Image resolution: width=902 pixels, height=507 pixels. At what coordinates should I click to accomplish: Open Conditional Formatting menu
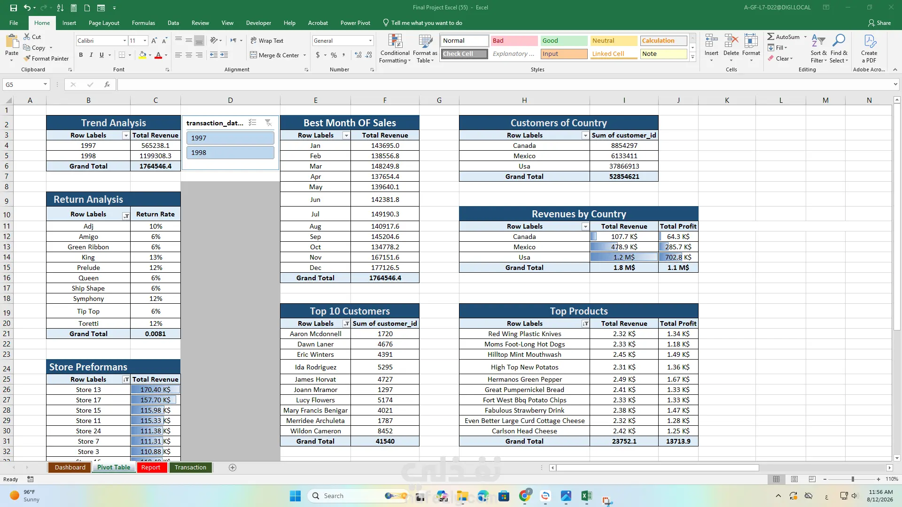(x=395, y=48)
